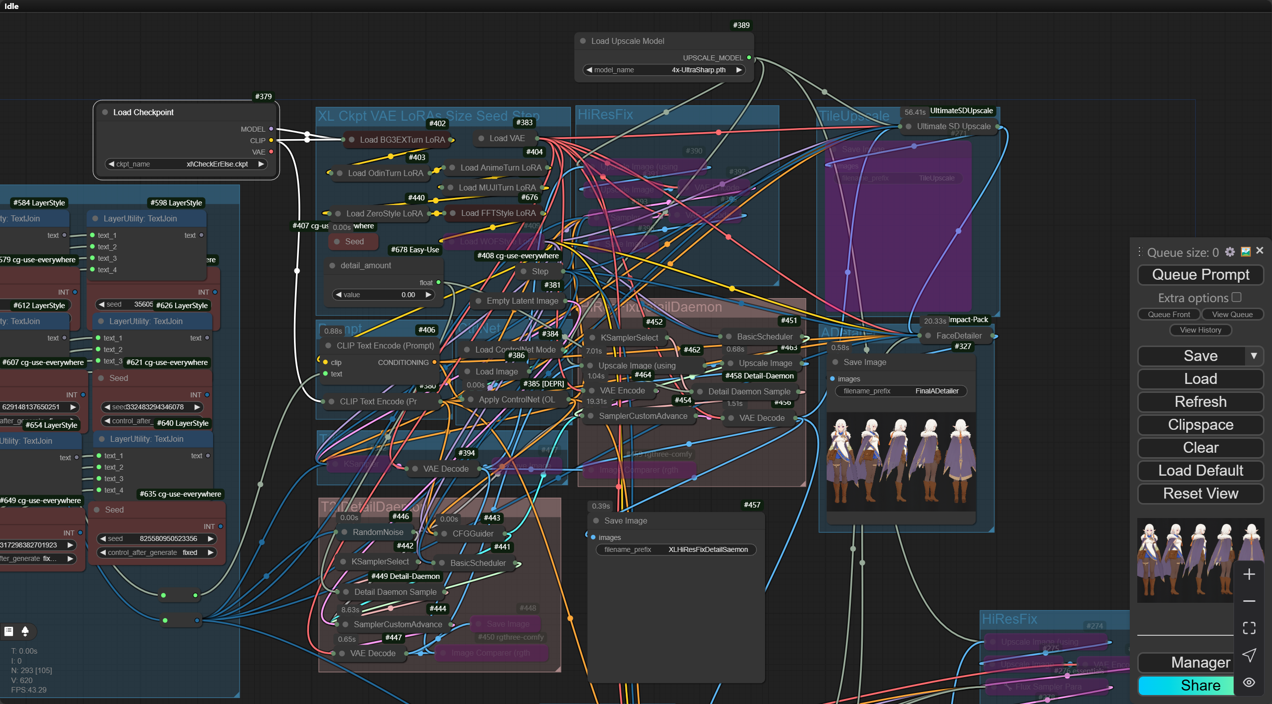Click the FinalADetailer Save Image preview thumbnail
The width and height of the screenshot is (1272, 704).
coord(901,462)
